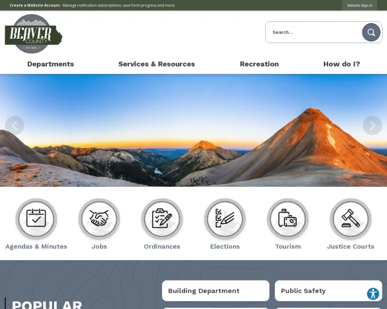387x309 pixels.
Task: Open the How do I? menu
Action: (x=342, y=64)
